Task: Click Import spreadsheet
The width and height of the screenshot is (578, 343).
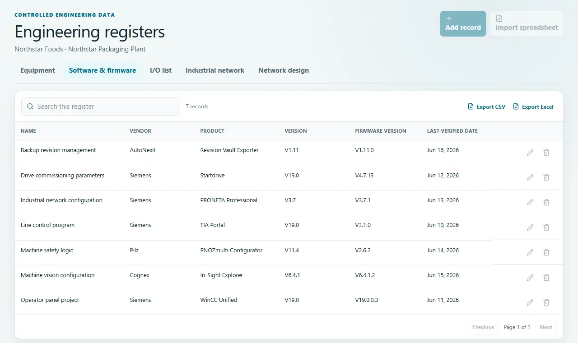Action: coord(527,23)
